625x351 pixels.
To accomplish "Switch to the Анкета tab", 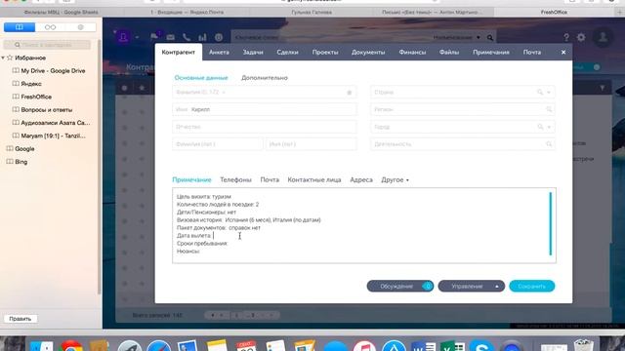I will (x=219, y=52).
